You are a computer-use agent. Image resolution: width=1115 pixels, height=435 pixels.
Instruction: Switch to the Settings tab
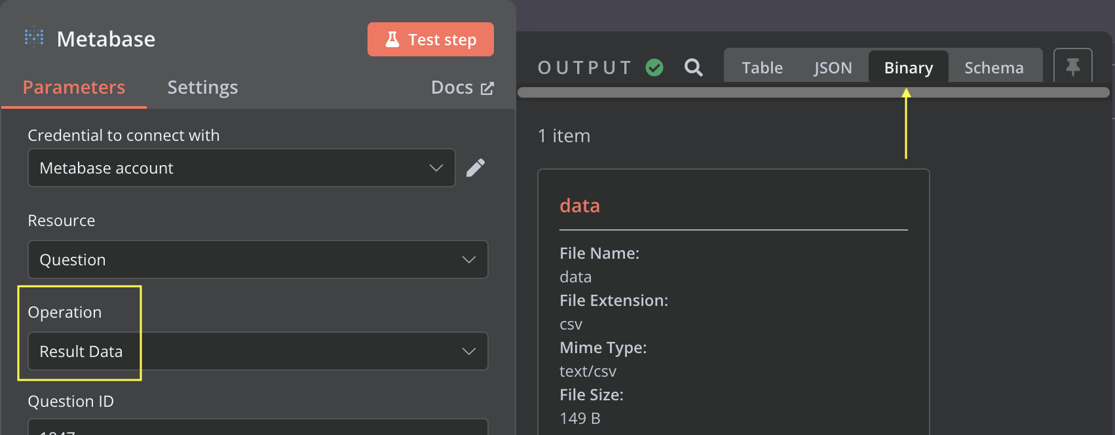202,87
